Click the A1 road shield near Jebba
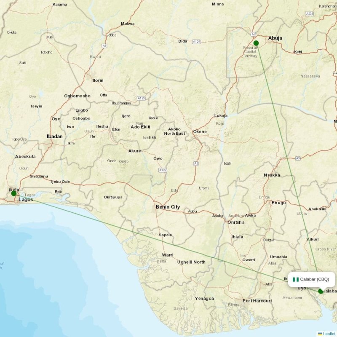This screenshot has width=337, height=337. [104, 46]
